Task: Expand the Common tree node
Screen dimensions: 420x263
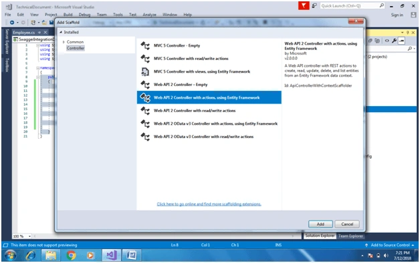Action: 64,42
